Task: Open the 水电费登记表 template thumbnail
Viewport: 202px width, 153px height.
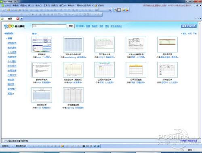Action: tap(73, 95)
